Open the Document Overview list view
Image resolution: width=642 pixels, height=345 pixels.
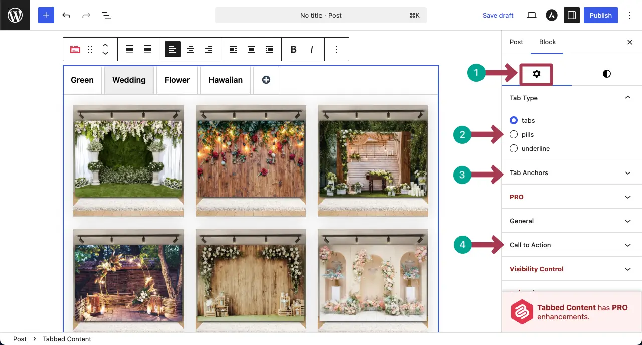(106, 15)
